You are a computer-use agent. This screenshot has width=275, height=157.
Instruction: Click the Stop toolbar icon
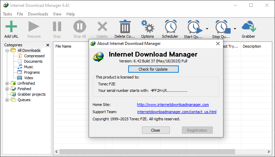point(57,26)
